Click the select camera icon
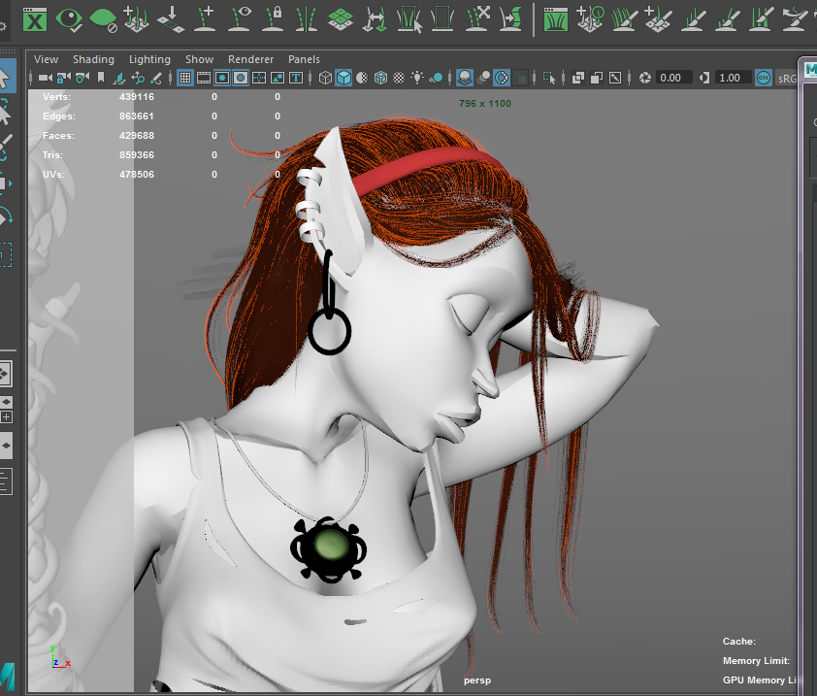Screen dimensions: 817x696 46,79
